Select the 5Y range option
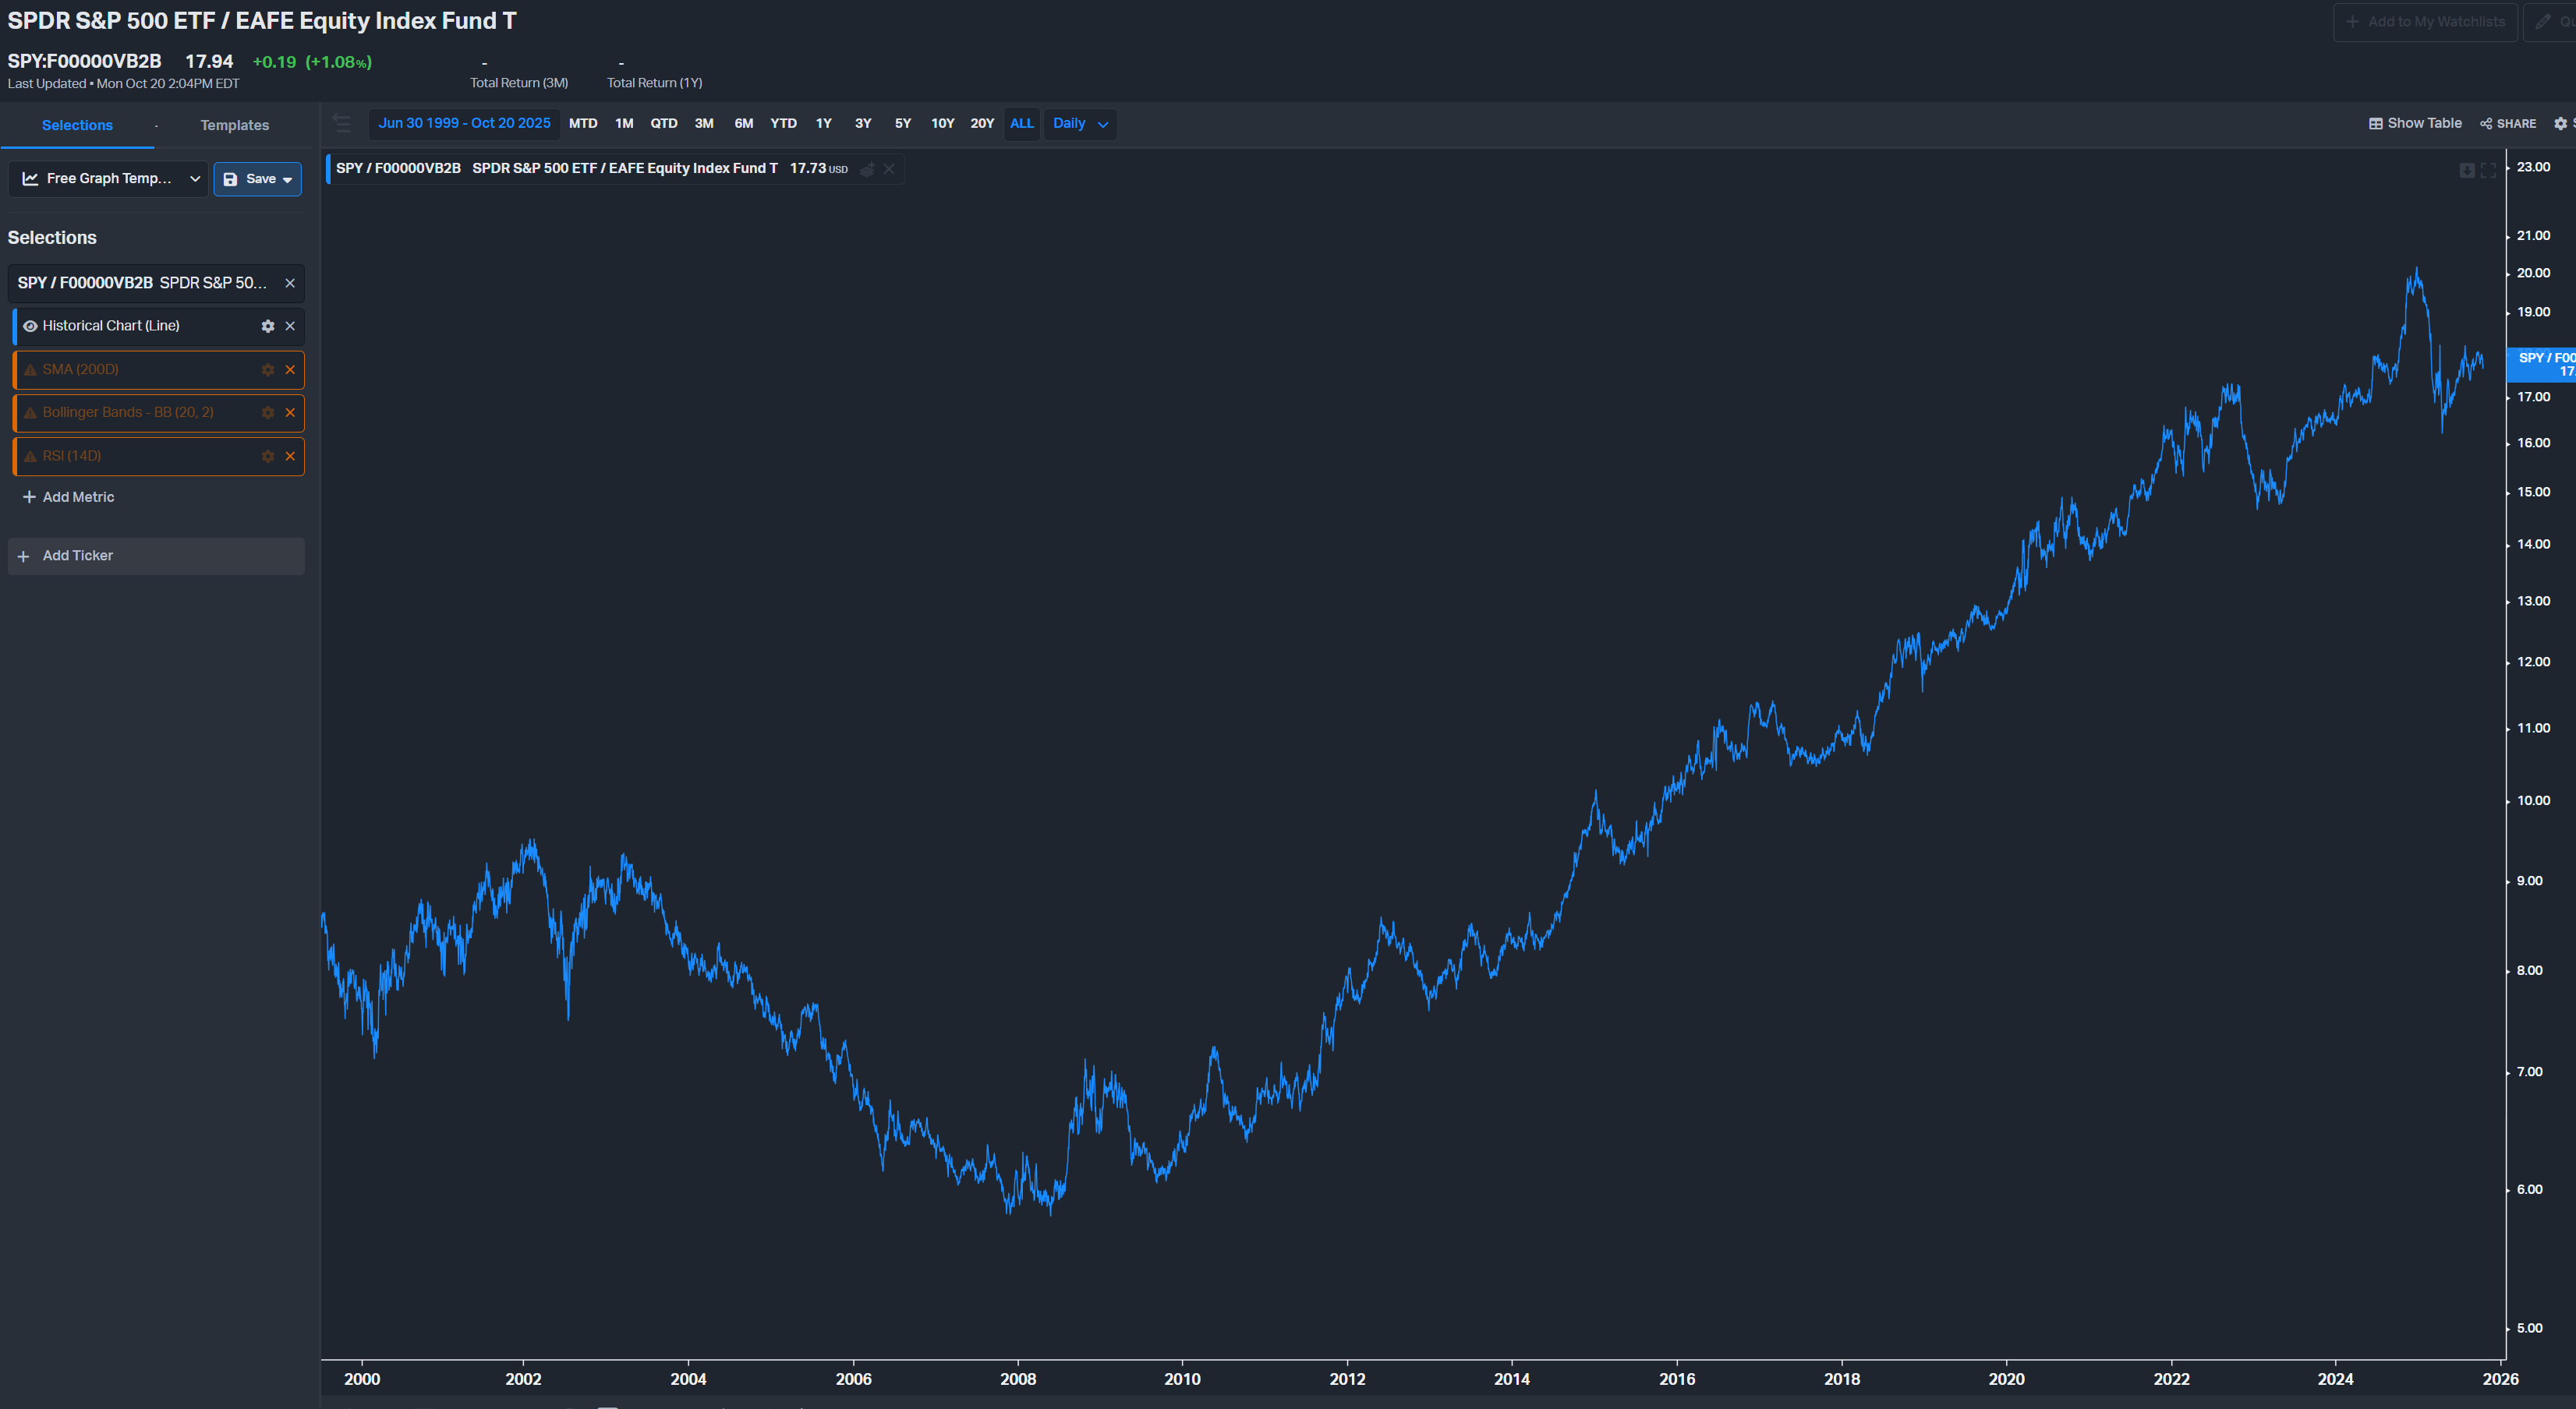The width and height of the screenshot is (2576, 1409). tap(902, 124)
